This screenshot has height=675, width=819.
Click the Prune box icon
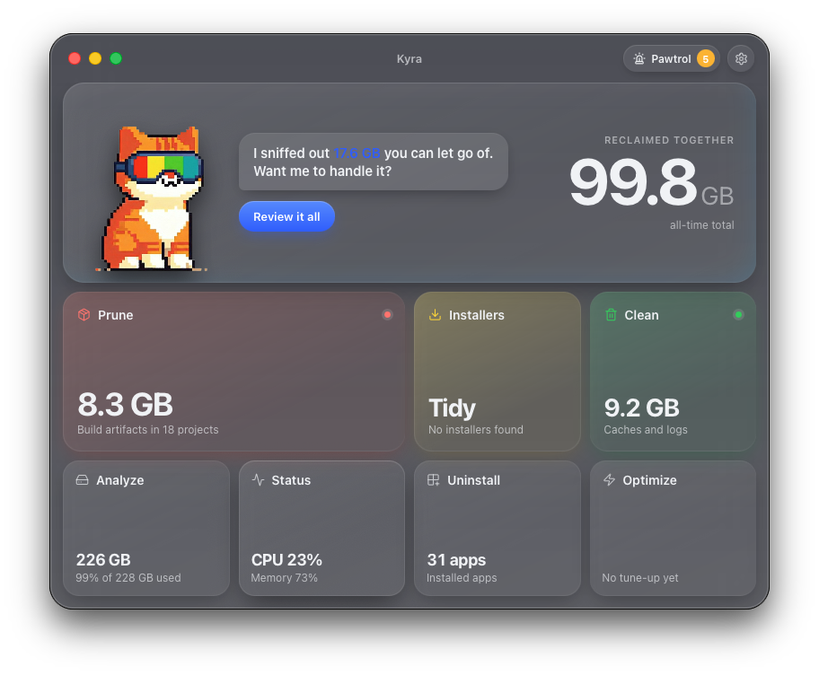[84, 315]
